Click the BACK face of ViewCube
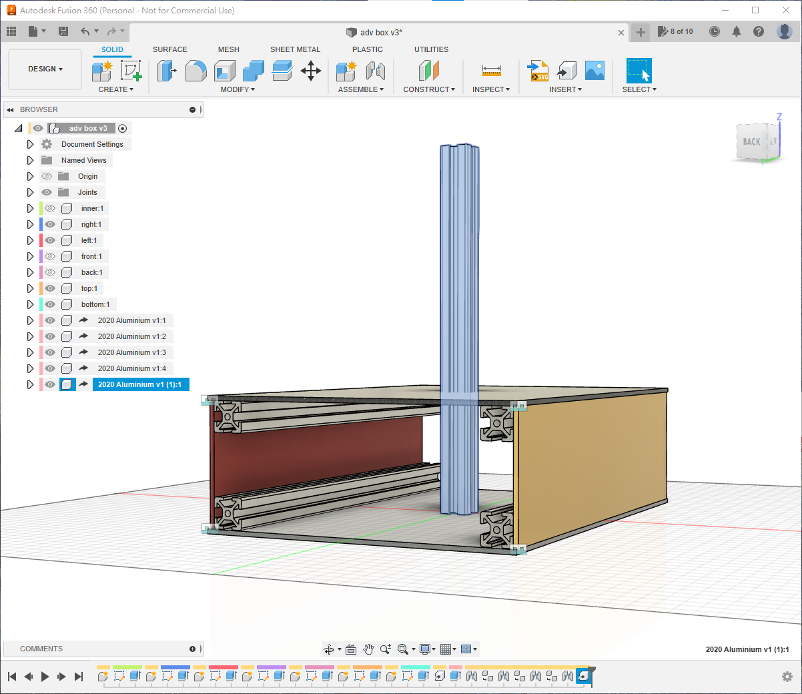802x694 pixels. [751, 142]
